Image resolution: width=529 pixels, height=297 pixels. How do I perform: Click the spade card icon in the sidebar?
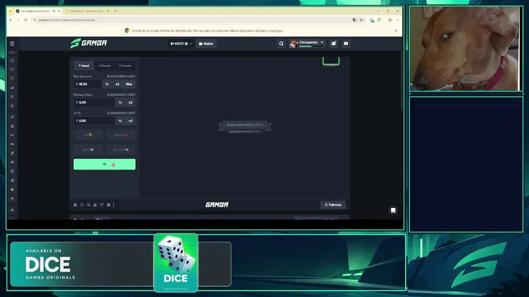[12, 189]
